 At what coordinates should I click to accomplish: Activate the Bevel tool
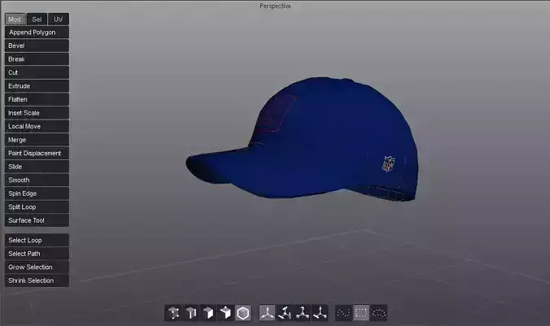coord(37,46)
